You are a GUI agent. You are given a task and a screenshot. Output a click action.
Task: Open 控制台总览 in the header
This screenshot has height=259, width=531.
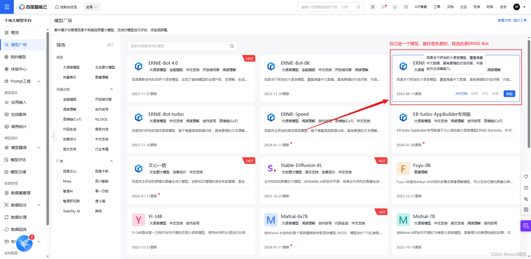click(x=66, y=7)
